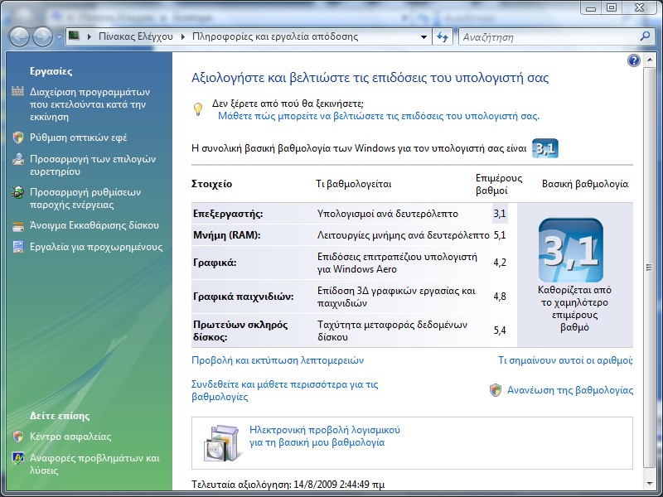This screenshot has height=497, width=663.
Task: Click hard disk subscore 5,4 value
Action: [500, 331]
